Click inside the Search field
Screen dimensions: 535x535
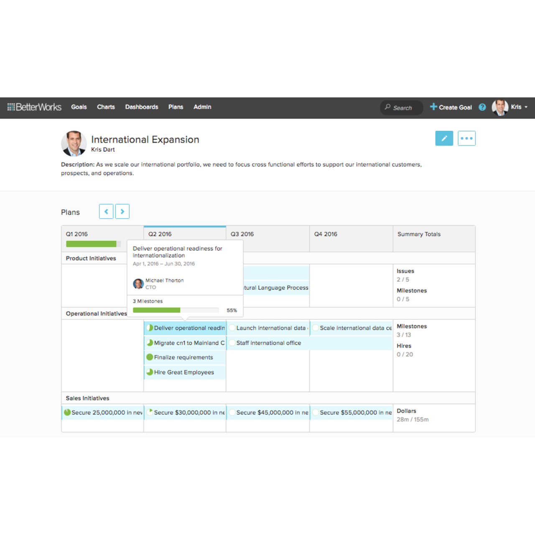point(403,108)
